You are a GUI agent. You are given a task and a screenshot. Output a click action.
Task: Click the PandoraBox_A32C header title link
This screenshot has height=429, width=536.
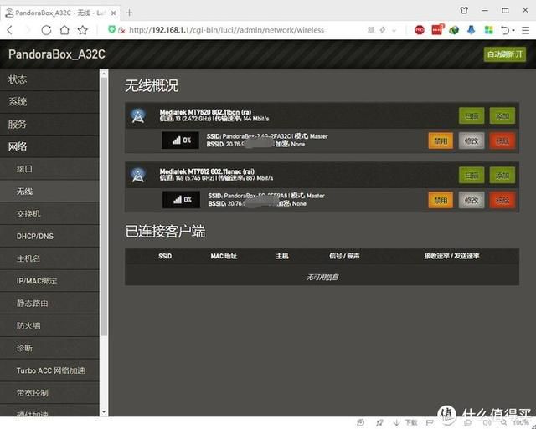[57, 54]
